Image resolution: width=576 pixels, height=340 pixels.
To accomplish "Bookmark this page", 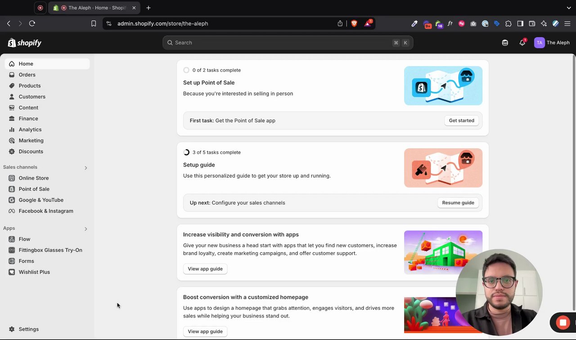I will pyautogui.click(x=94, y=23).
